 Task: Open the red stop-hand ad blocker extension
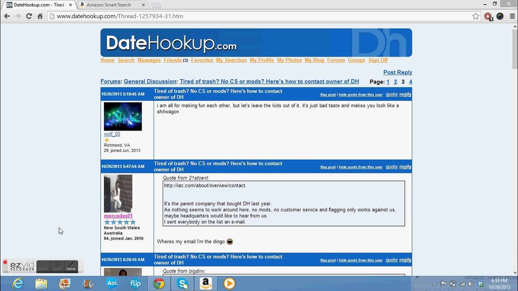pos(488,16)
